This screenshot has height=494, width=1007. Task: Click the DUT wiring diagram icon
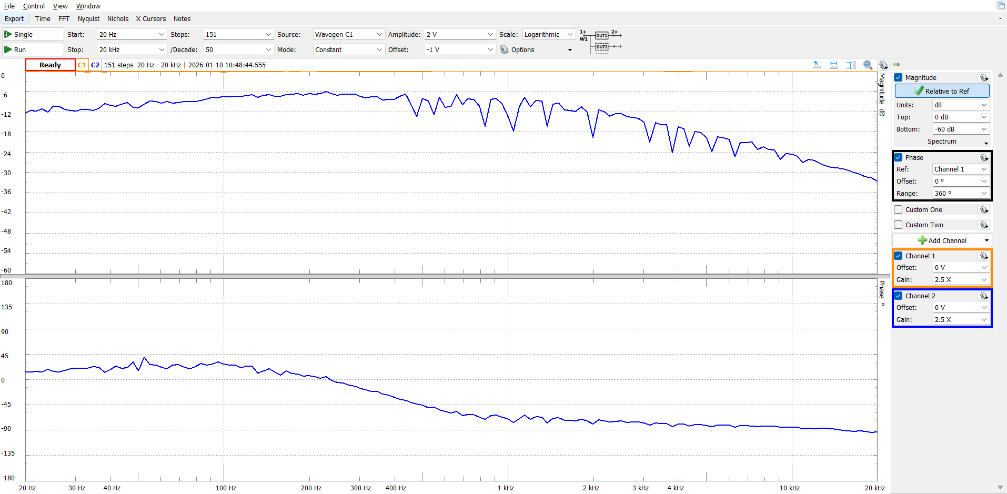coord(601,41)
